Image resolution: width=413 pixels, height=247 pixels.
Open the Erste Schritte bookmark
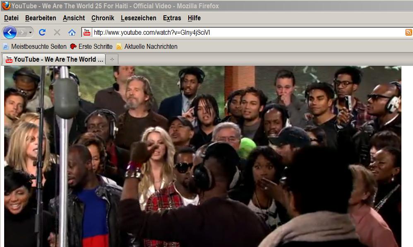[91, 47]
